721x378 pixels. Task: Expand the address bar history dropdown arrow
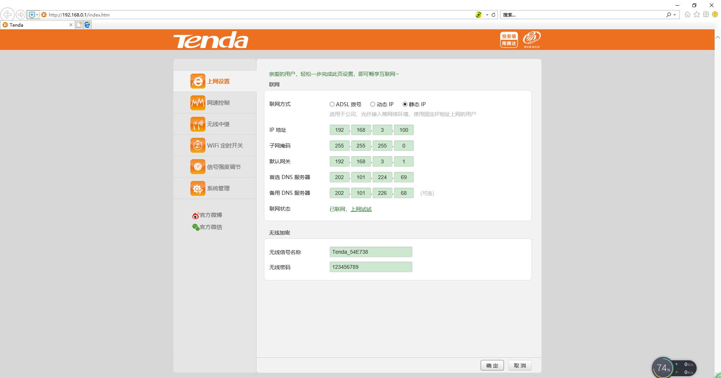point(487,15)
